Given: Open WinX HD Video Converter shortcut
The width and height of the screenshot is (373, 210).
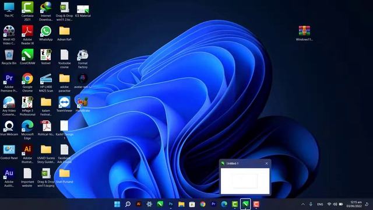Looking at the screenshot, I should pyautogui.click(x=9, y=35).
